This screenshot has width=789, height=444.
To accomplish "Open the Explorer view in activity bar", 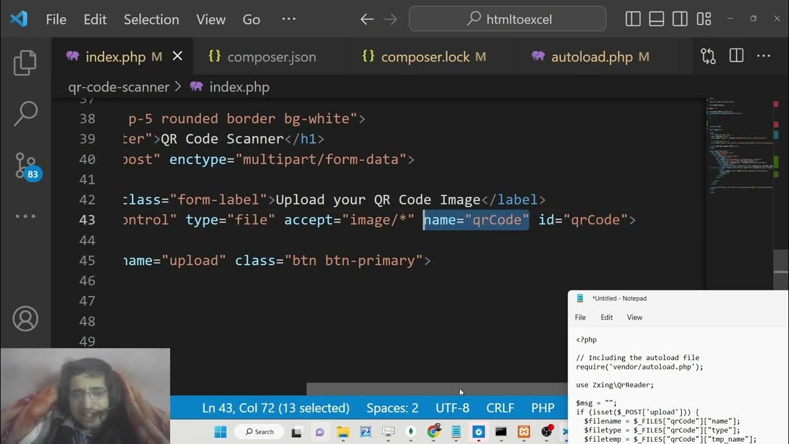I will [x=25, y=62].
